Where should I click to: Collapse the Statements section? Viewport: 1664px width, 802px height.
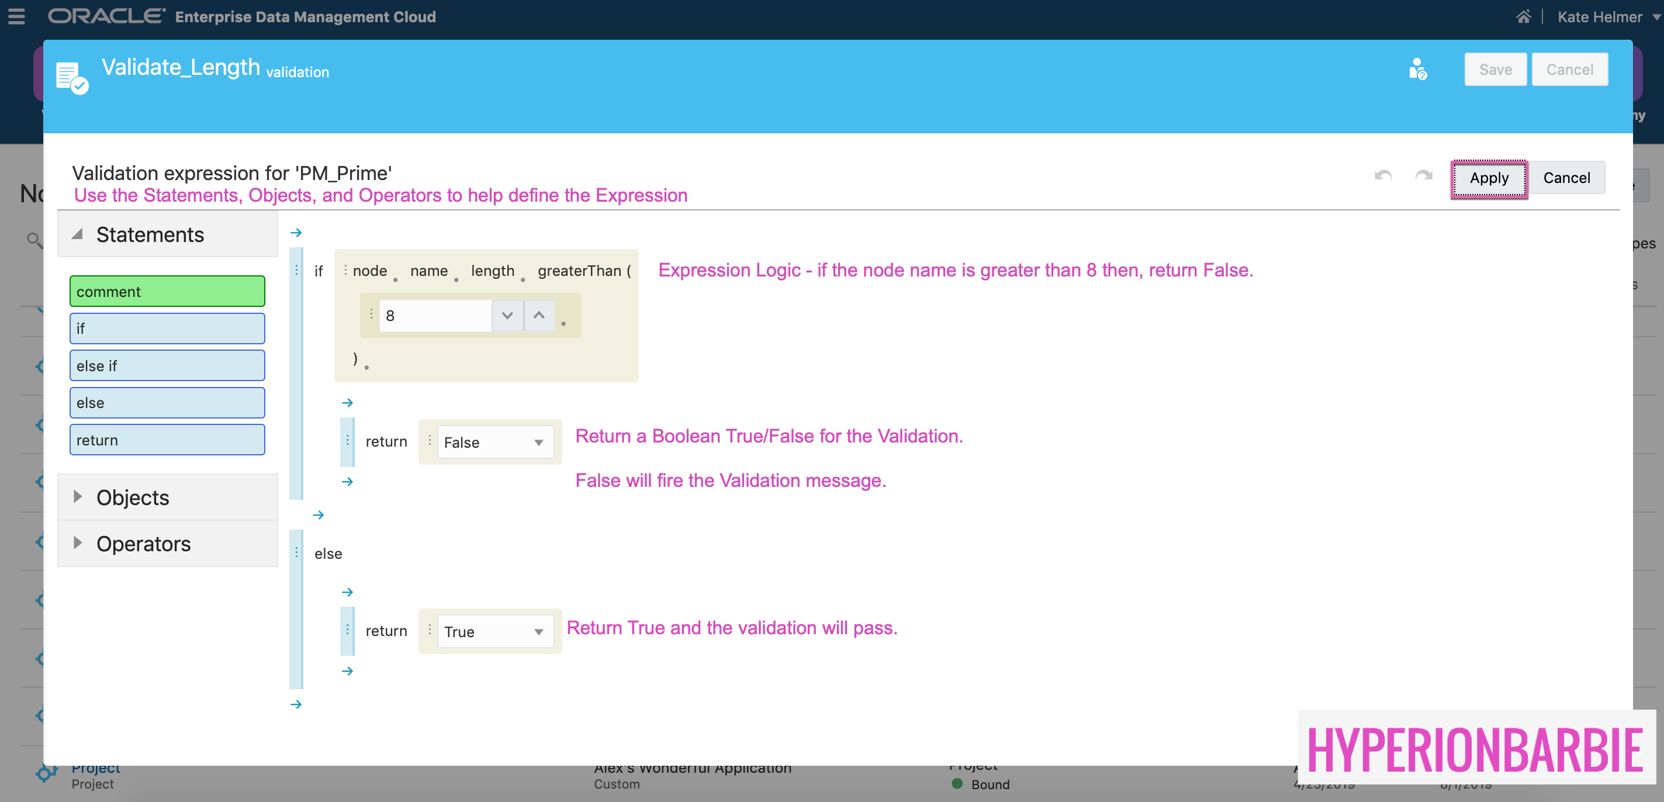79,234
